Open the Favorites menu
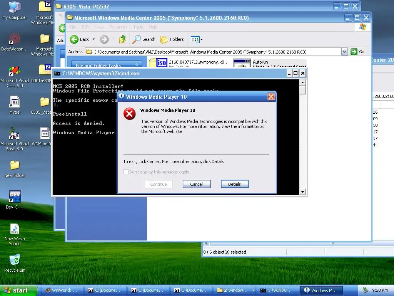 point(119,27)
